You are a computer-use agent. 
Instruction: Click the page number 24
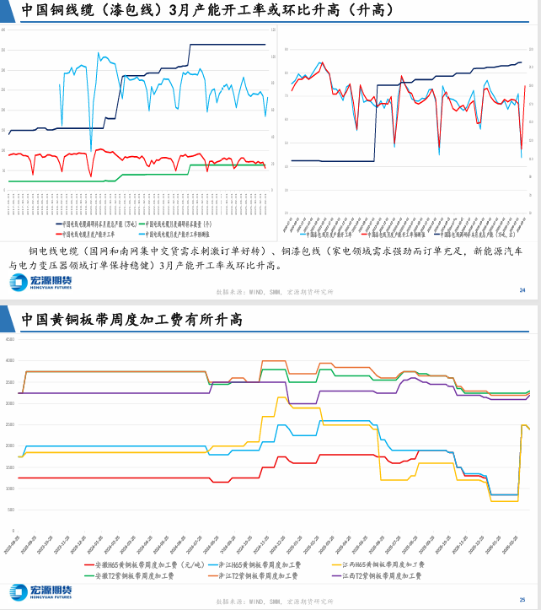pyautogui.click(x=522, y=290)
